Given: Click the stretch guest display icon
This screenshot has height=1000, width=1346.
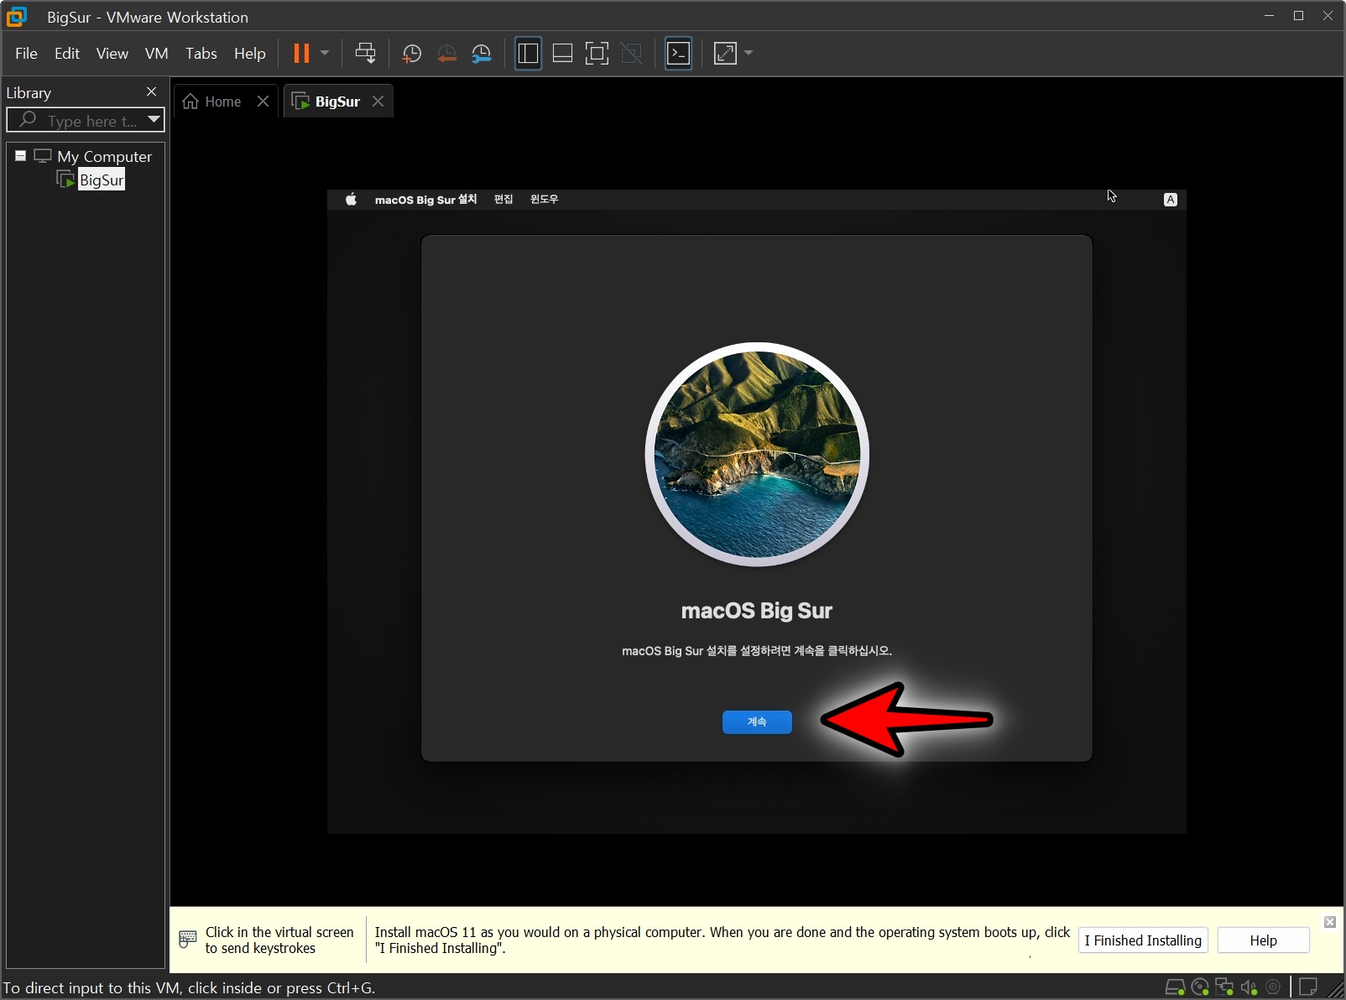Looking at the screenshot, I should pyautogui.click(x=725, y=54).
